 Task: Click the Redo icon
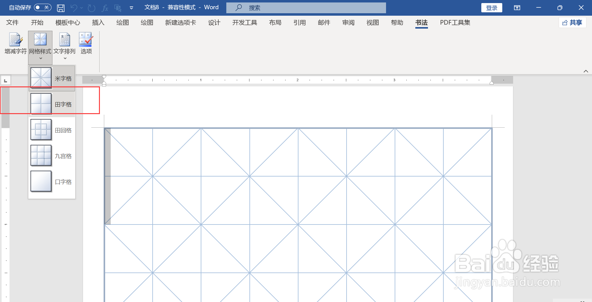coord(91,8)
